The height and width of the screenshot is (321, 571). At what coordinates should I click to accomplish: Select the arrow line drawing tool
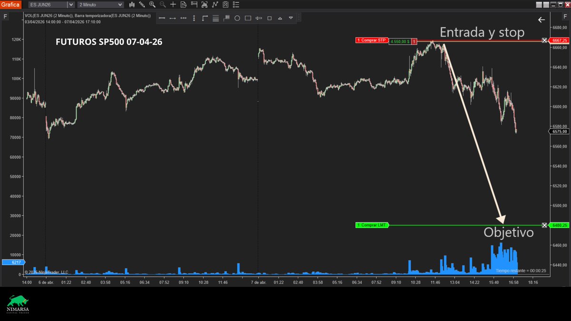click(173, 18)
